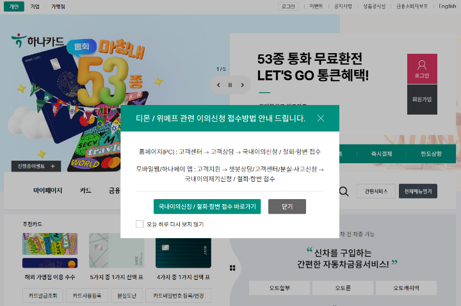
Task: Click 오토할부 button
Action: (x=280, y=288)
